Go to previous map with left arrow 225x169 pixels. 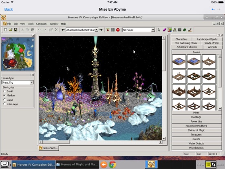[63, 30]
